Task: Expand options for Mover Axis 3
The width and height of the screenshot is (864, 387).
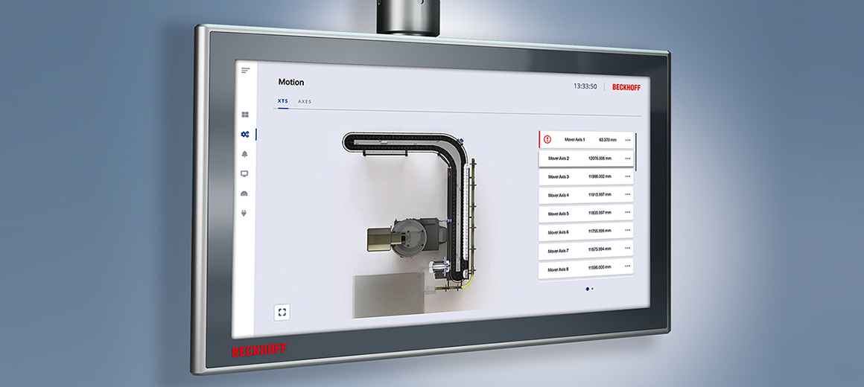Action: [628, 177]
